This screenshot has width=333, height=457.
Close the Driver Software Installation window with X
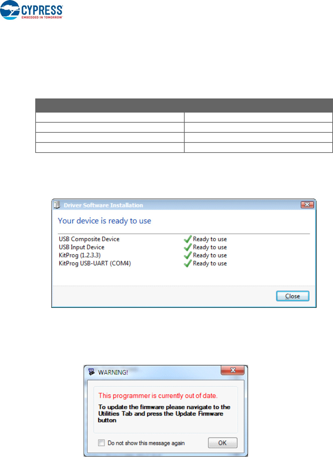(x=307, y=205)
